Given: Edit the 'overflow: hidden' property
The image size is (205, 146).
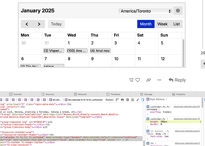Looking at the screenshot, I should [x=161, y=112].
